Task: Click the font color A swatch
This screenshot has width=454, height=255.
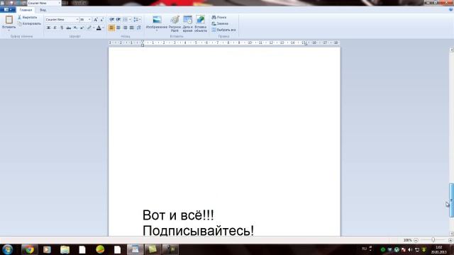Action: [x=99, y=28]
